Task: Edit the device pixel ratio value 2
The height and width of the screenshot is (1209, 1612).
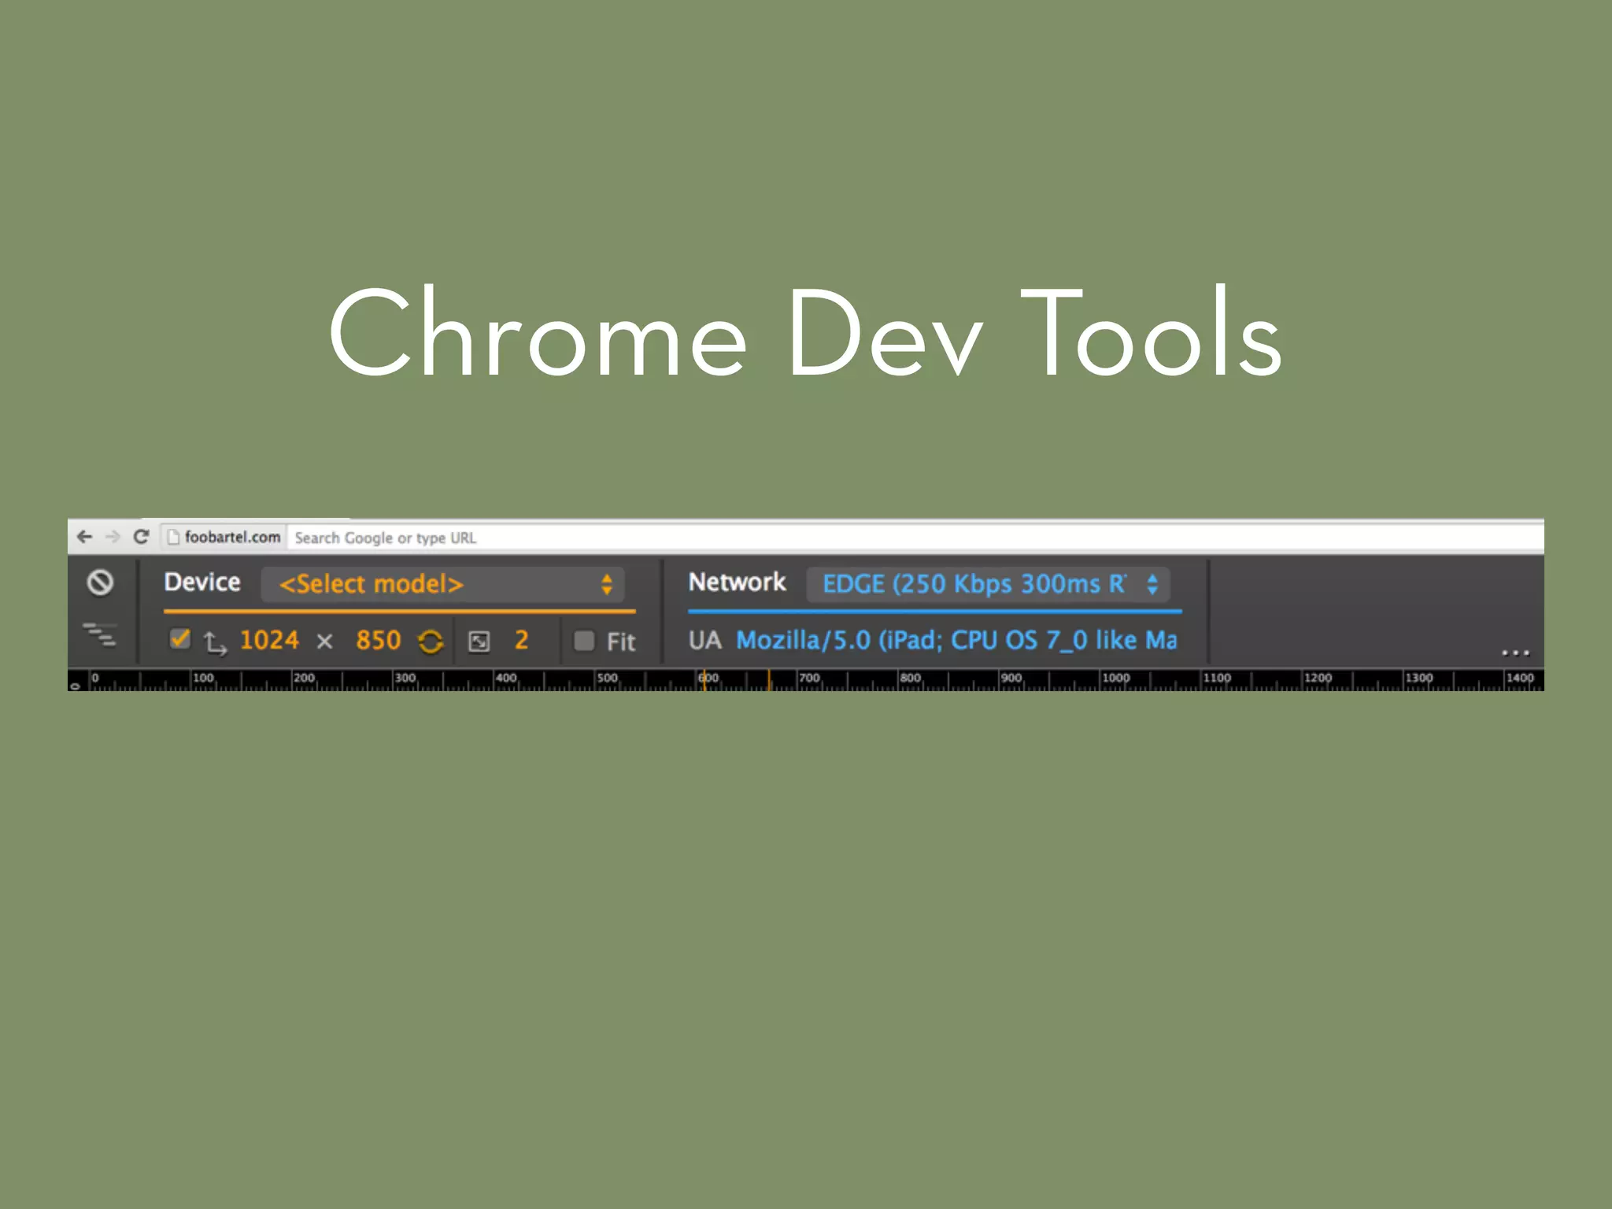Action: pos(522,640)
